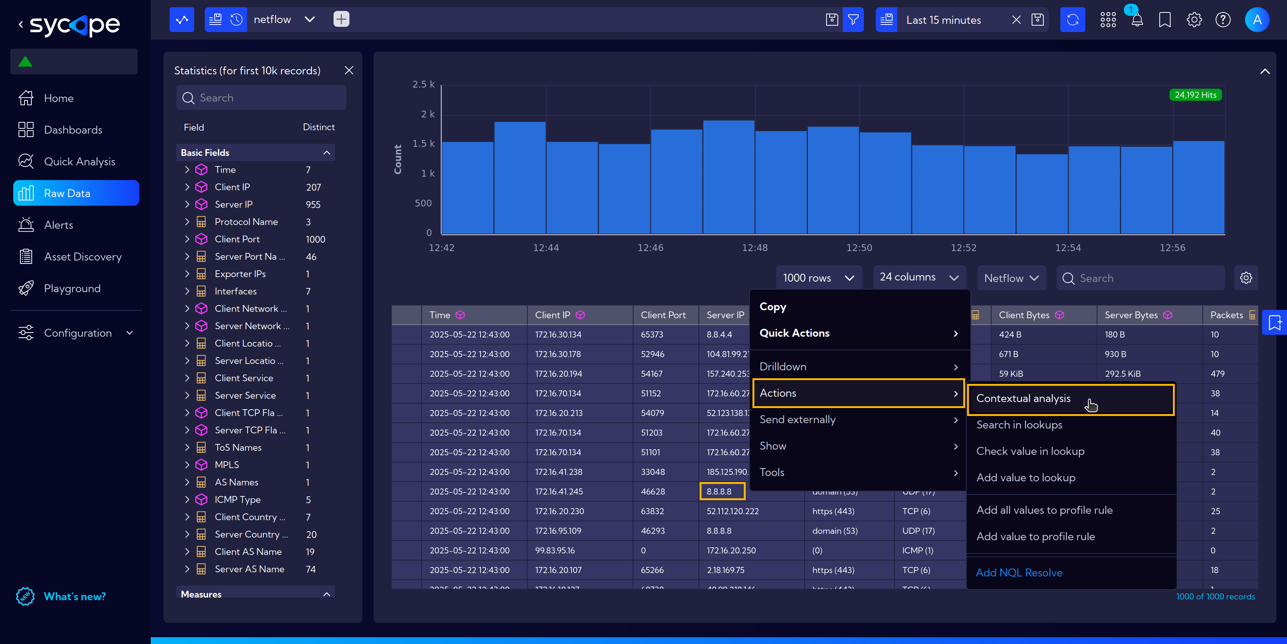The width and height of the screenshot is (1287, 644).
Task: Save the time range preset
Action: coord(1038,20)
